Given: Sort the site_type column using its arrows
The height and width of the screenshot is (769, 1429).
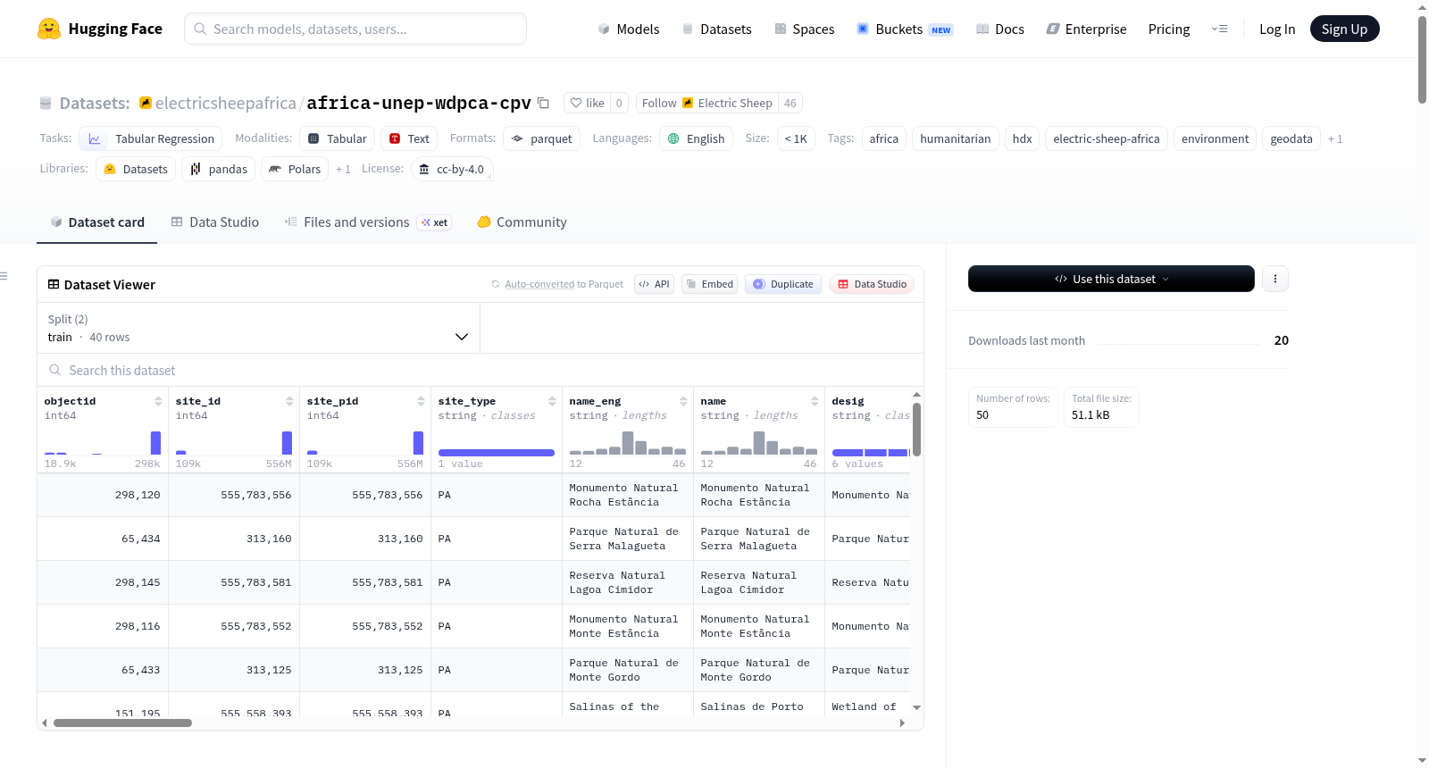Looking at the screenshot, I should [x=552, y=401].
